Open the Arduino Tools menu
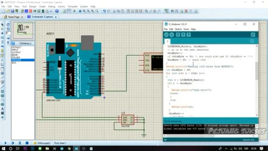The height and width of the screenshot is (151, 268). pyautogui.click(x=186, y=29)
